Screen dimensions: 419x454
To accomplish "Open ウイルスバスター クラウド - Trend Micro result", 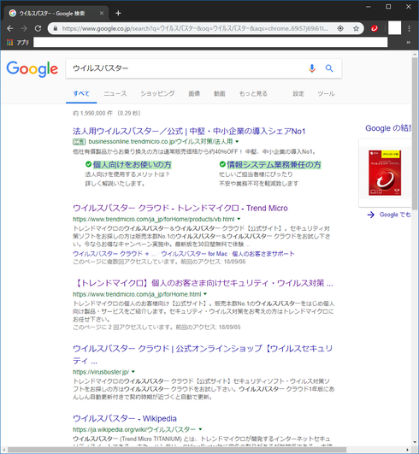I will 180,208.
